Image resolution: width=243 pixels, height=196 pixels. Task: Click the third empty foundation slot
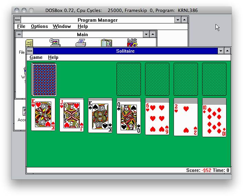pyautogui.click(x=186, y=79)
